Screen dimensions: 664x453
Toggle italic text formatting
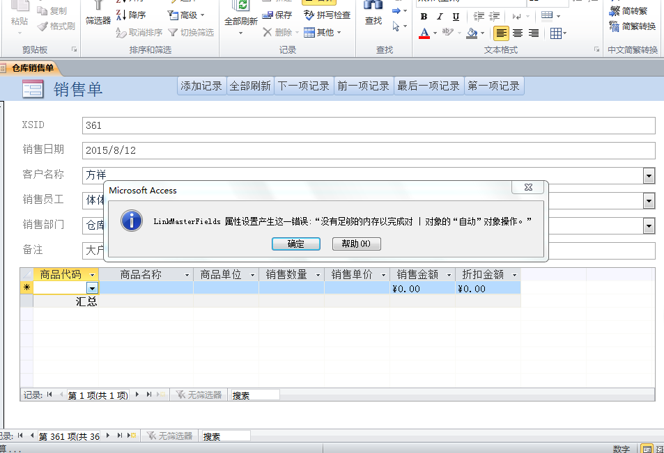pos(440,17)
